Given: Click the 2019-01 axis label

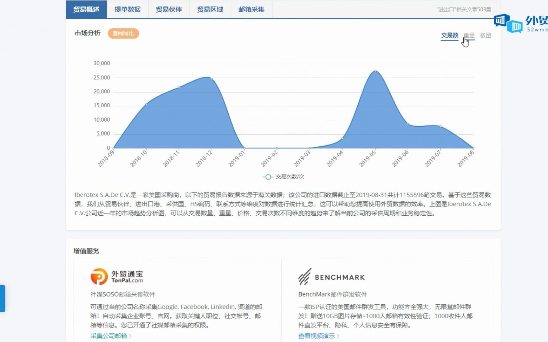Looking at the screenshot, I should tap(237, 158).
